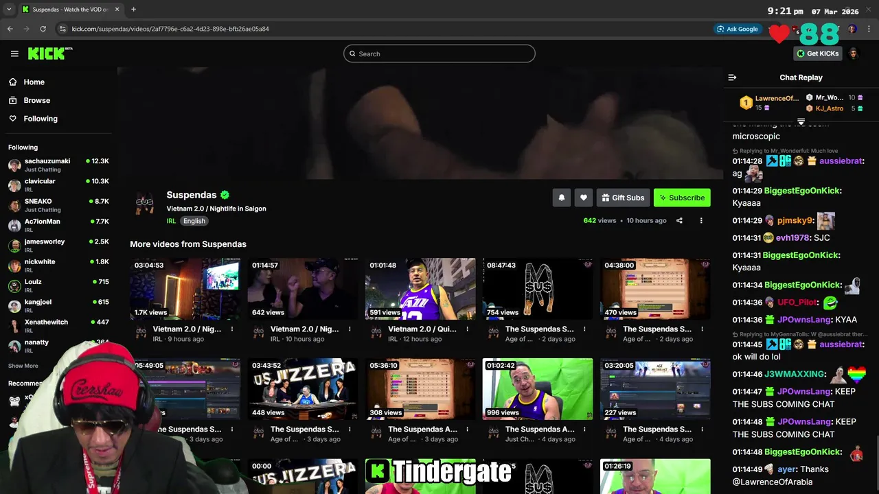This screenshot has height=494, width=879.
Task: Open the 01:01:48 video thumbnail
Action: 420,289
